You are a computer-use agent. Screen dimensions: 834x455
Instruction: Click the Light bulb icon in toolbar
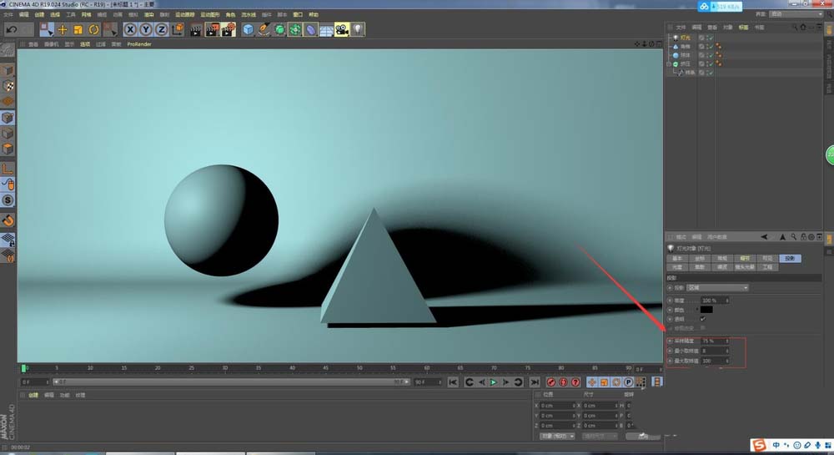pyautogui.click(x=358, y=29)
